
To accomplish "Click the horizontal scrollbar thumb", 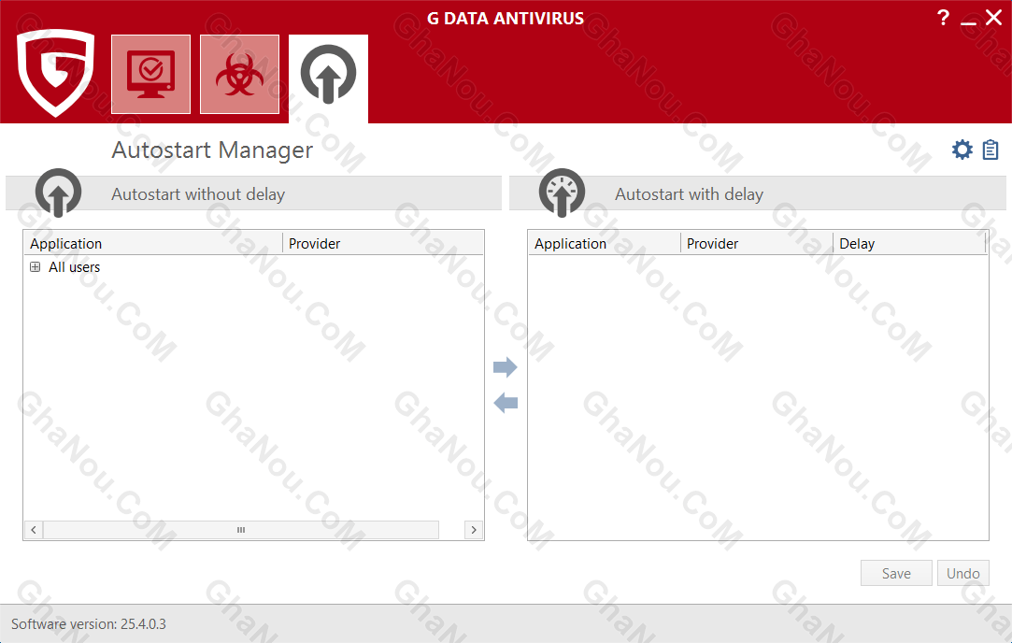I will [x=241, y=530].
